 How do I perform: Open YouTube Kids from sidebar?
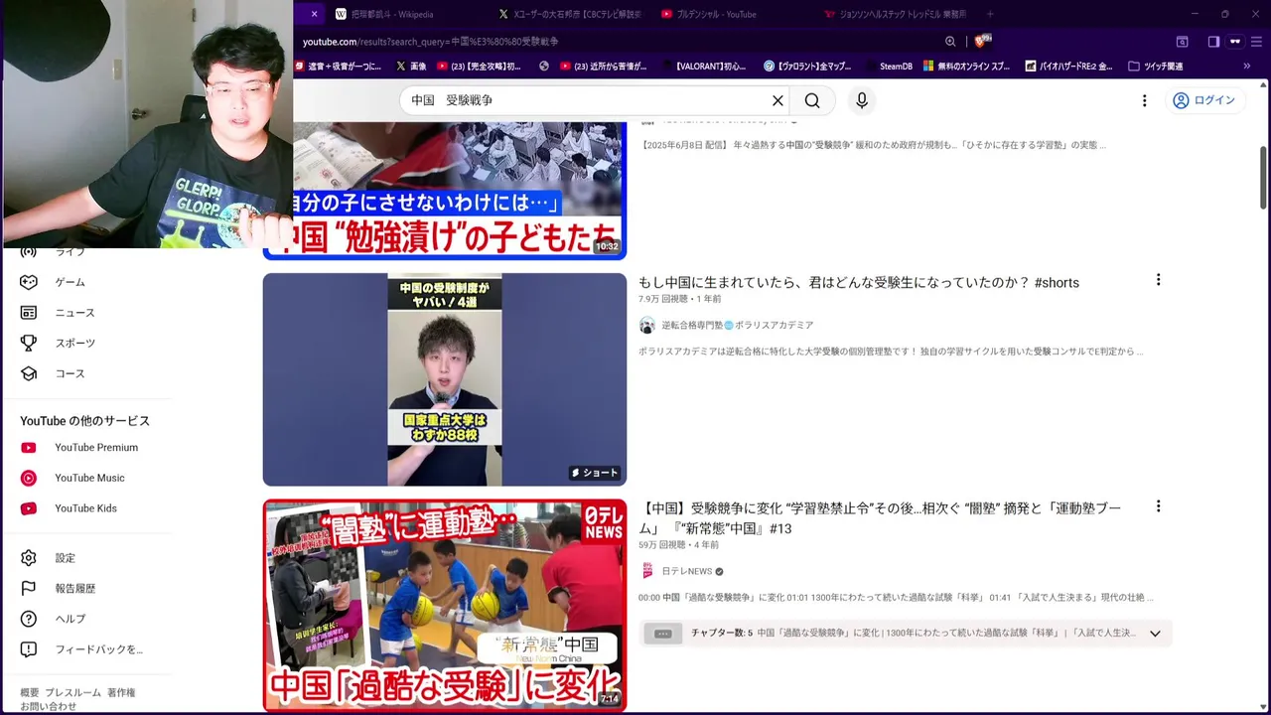[87, 508]
